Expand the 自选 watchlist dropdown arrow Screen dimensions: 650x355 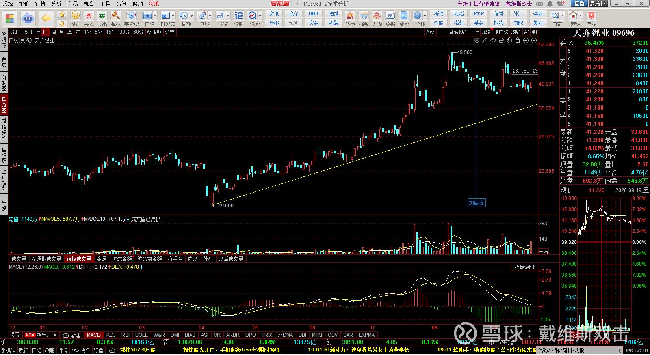tap(155, 16)
